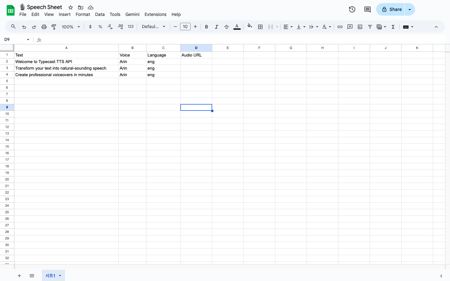Viewport: 450px width, 281px height.
Task: Open the Extensions menu
Action: [x=155, y=14]
